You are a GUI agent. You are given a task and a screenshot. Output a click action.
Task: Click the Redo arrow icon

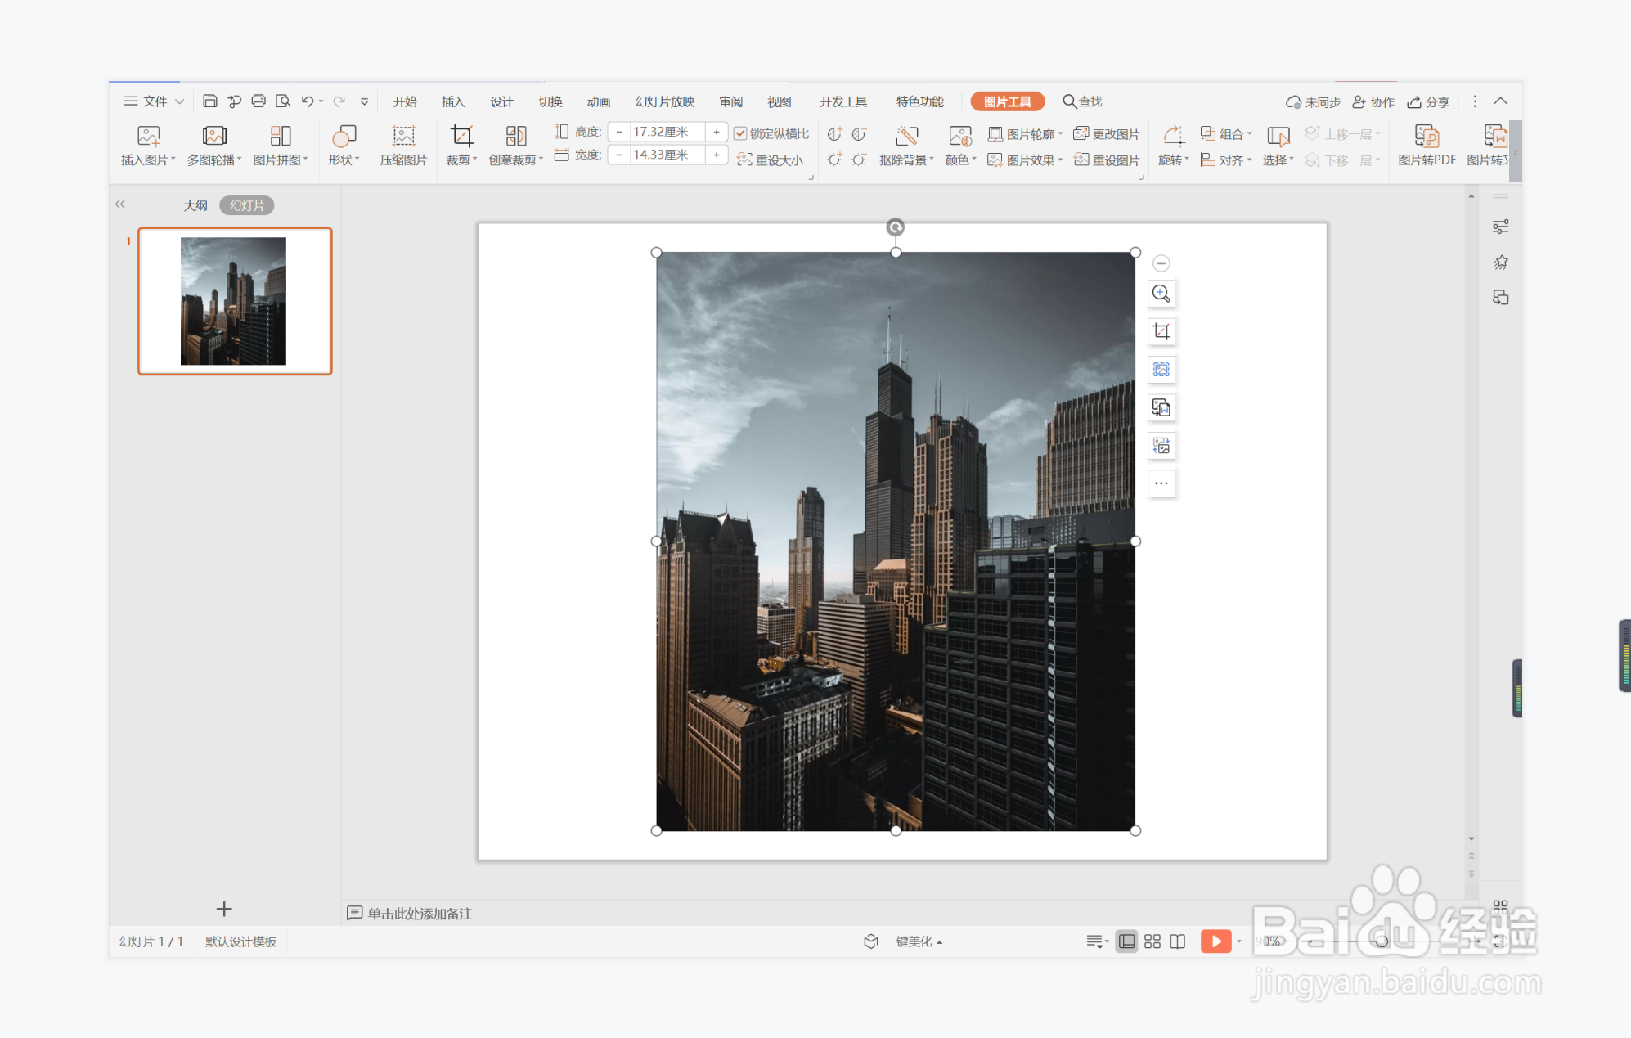point(339,101)
